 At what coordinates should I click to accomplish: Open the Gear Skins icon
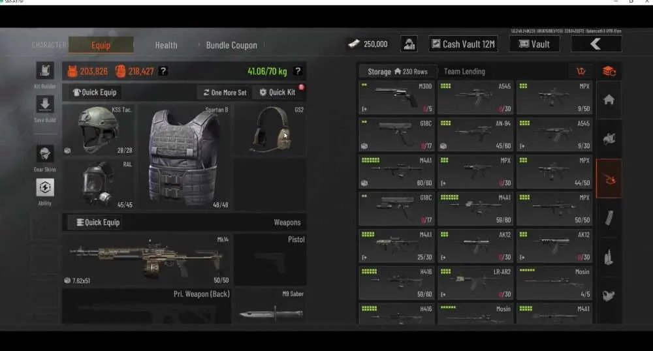[45, 154]
